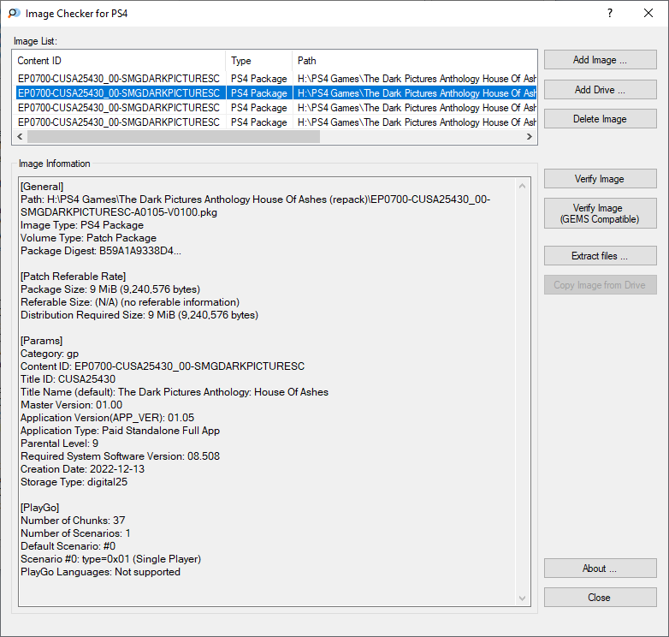Click the Distribution Required Size line
This screenshot has height=637, width=669.
(139, 315)
